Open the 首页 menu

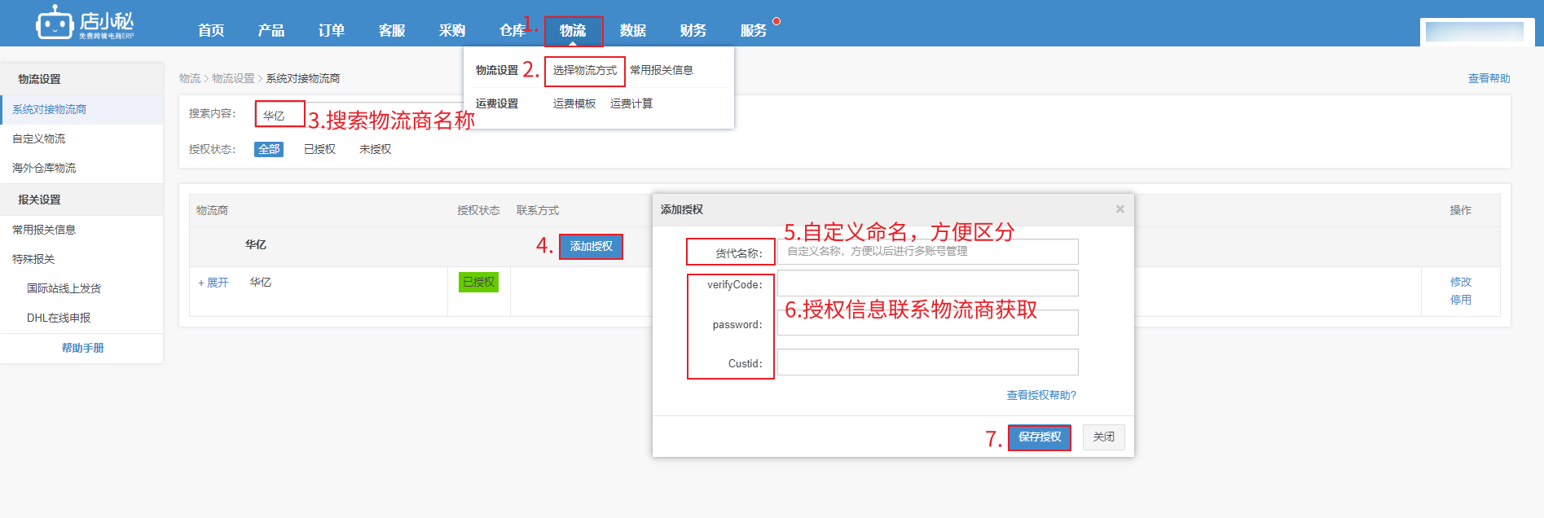point(211,30)
